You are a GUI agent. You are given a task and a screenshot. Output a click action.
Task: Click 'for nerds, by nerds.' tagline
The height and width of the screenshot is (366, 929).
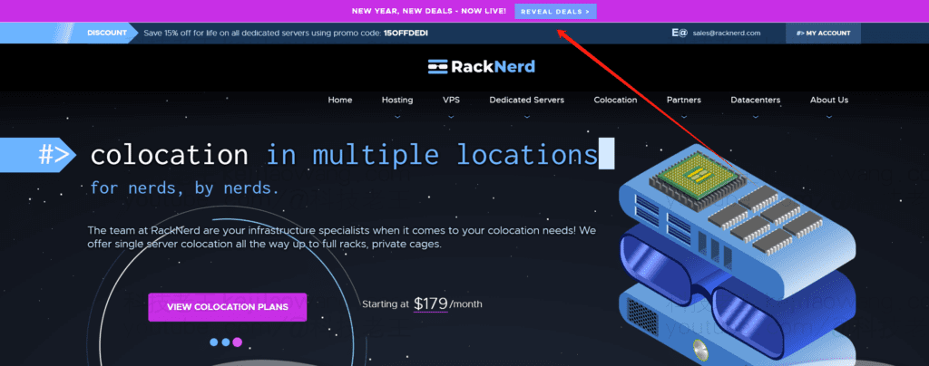click(184, 188)
